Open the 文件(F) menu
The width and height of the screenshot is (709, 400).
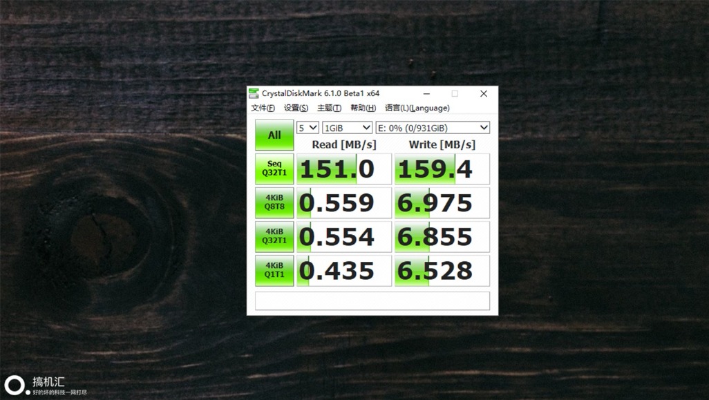click(263, 108)
